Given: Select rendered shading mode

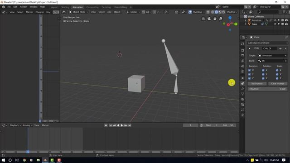Looking at the screenshot, I should (x=223, y=12).
